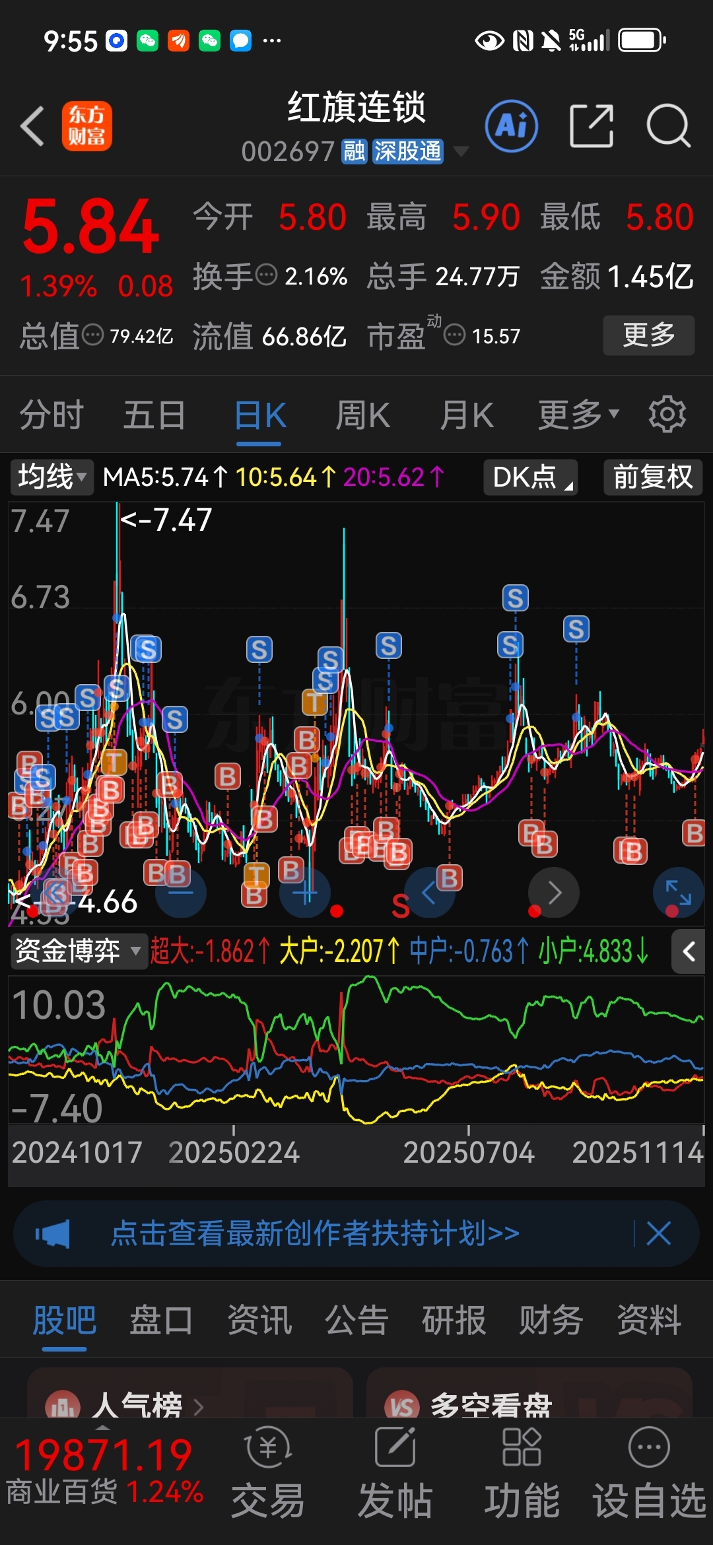713x1545 pixels.
Task: Switch to 五日 chart tab
Action: pos(154,415)
